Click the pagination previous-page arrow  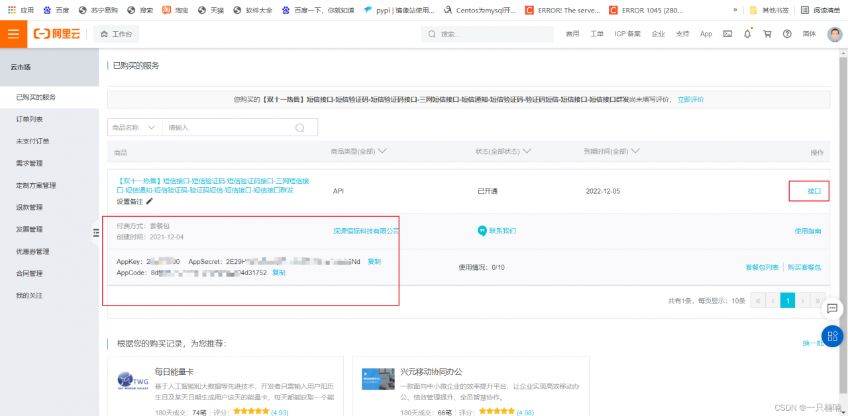click(772, 301)
